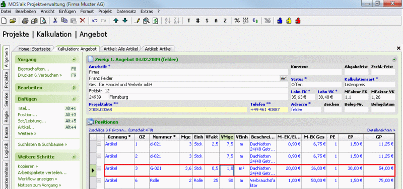Click the Detailansichten link

381,130
